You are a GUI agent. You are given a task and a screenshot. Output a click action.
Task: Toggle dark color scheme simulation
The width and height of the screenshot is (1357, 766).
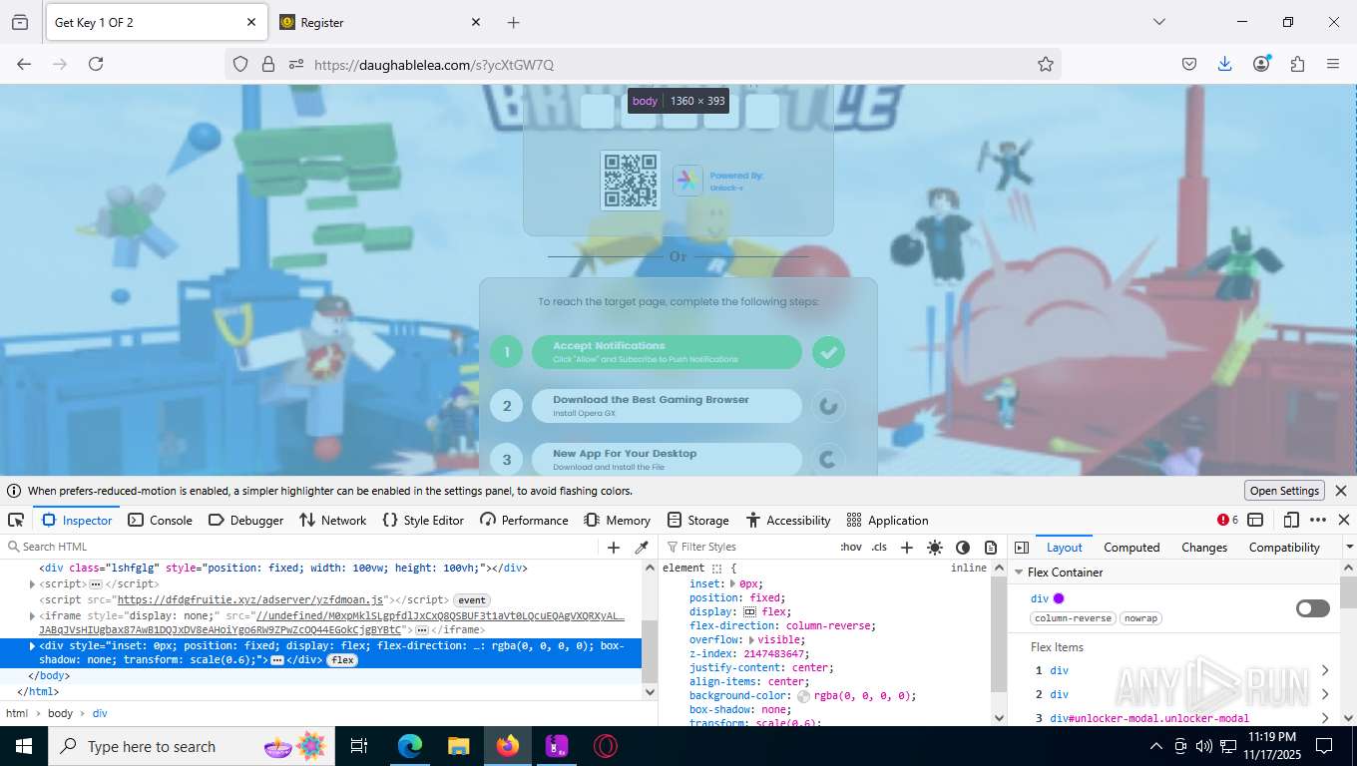coord(963,547)
